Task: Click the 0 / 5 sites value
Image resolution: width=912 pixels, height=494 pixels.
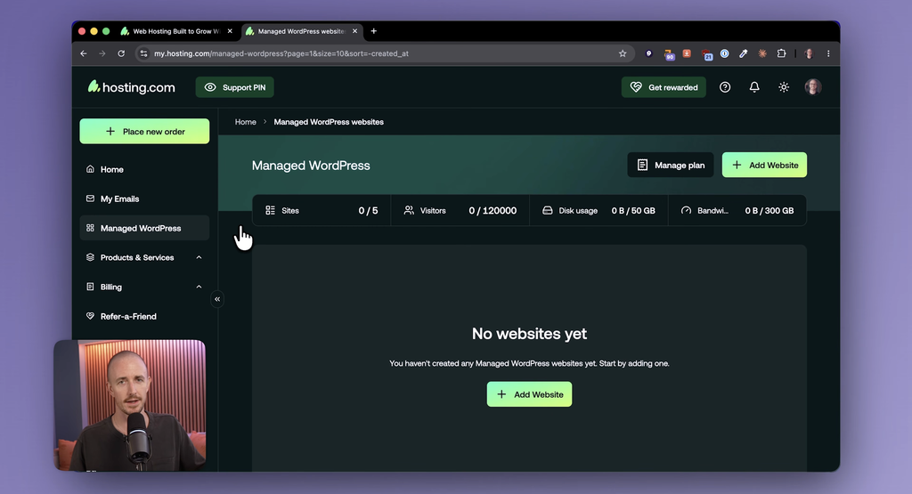Action: point(368,210)
